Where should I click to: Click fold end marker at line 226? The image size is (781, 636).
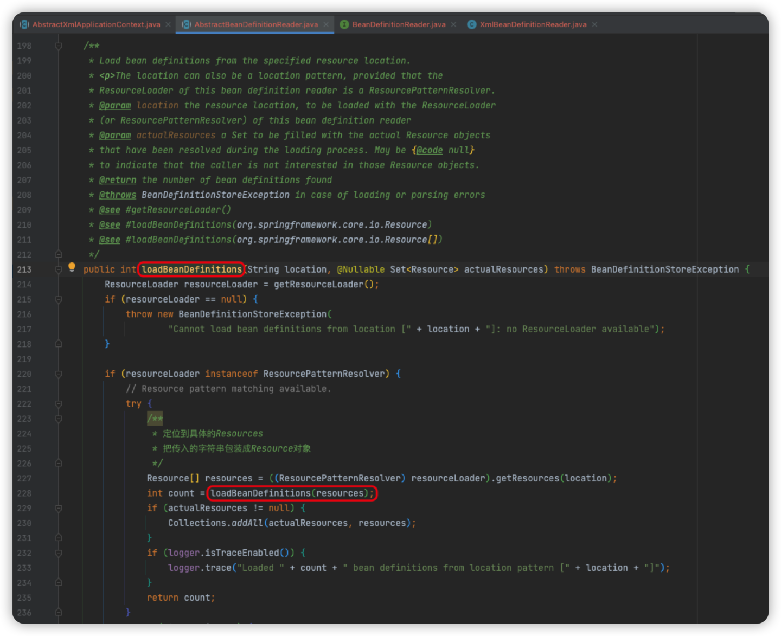[x=59, y=463]
